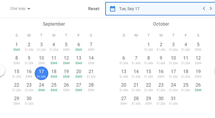Open the One way trip type dropdown
Image resolution: width=215 pixels, height=118 pixels.
coord(20,9)
